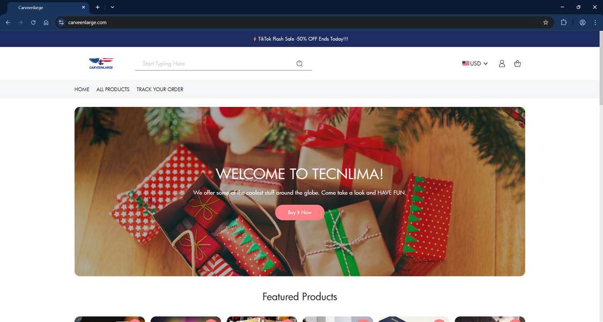Viewport: 603px width, 322px height.
Task: Click the Carveenlarge eagle logo
Action: click(101, 64)
